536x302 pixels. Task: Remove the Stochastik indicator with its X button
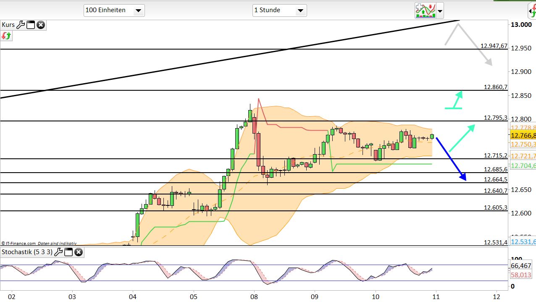[78, 252]
